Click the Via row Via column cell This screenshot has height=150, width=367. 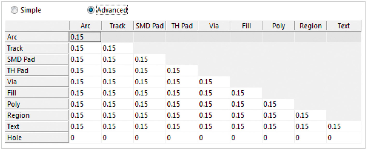pos(214,82)
